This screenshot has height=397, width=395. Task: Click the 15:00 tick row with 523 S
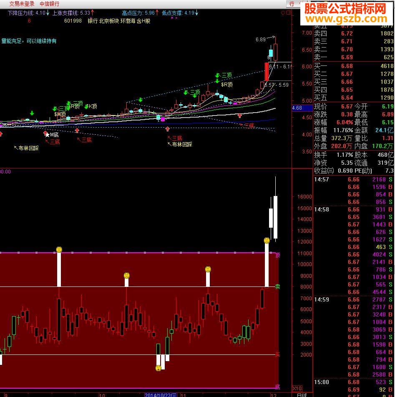(x=353, y=382)
